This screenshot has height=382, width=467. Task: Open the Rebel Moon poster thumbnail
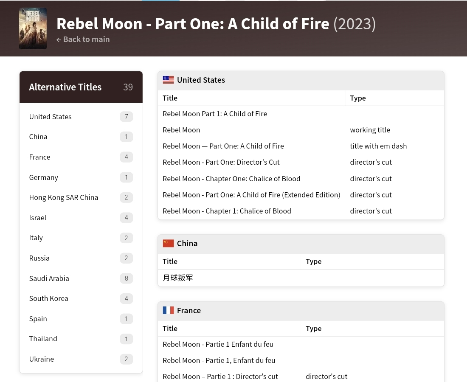pos(33,28)
